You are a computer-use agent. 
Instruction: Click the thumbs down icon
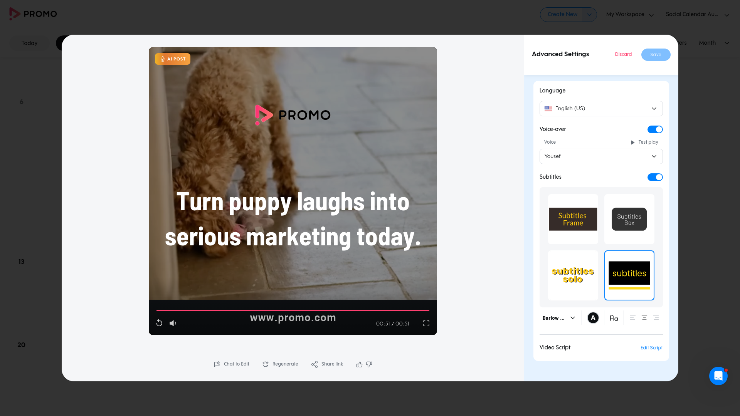(x=369, y=364)
